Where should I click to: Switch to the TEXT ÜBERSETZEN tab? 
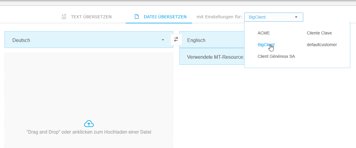pyautogui.click(x=91, y=17)
